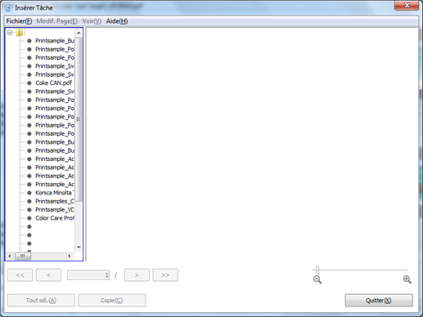Click the zoom in magnifier icon
The height and width of the screenshot is (317, 423).
[407, 279]
